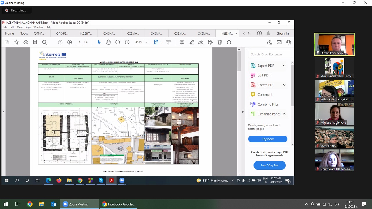Click the Free 7-Day Trial button
Screen dimensions: 372x209
pyautogui.click(x=269, y=165)
